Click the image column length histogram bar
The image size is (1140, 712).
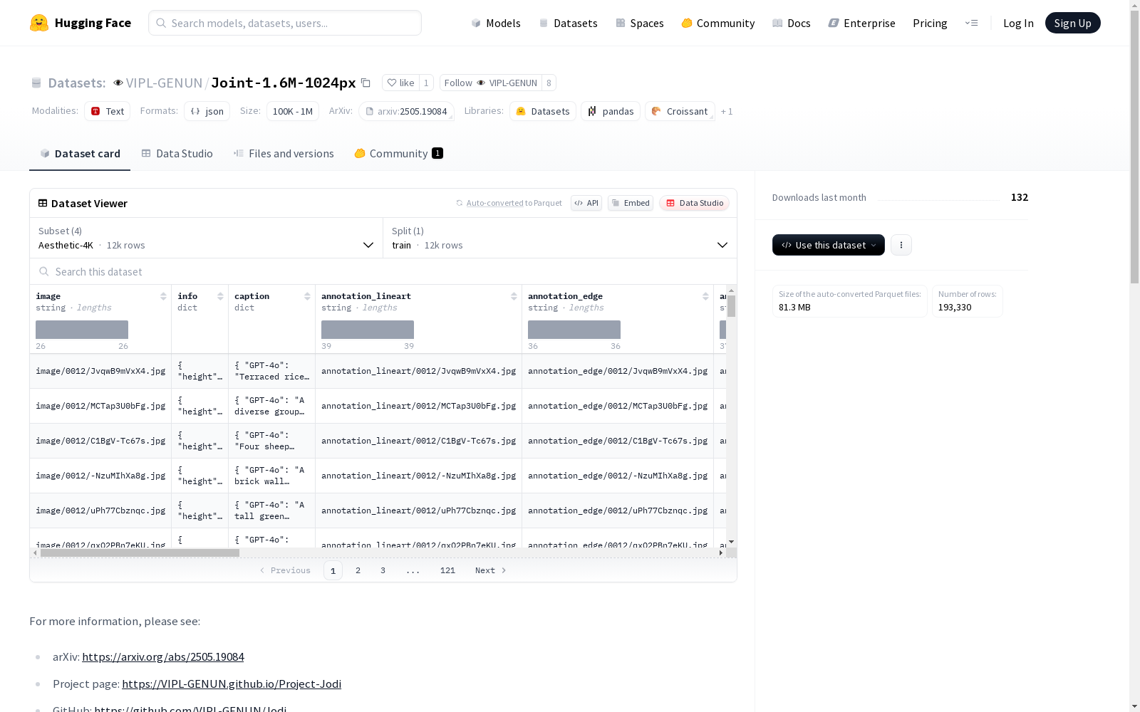click(82, 330)
